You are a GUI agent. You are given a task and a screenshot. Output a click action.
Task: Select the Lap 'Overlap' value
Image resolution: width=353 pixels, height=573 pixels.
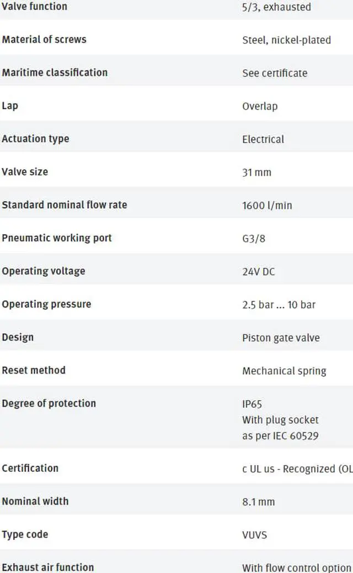(260, 106)
